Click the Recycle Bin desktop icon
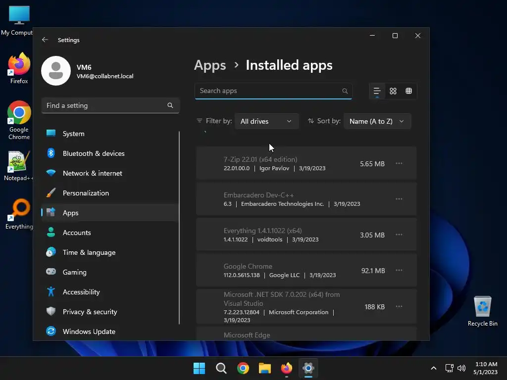The image size is (507, 380). point(482,311)
